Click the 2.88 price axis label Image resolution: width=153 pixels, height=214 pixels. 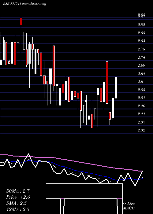click(x=141, y=33)
